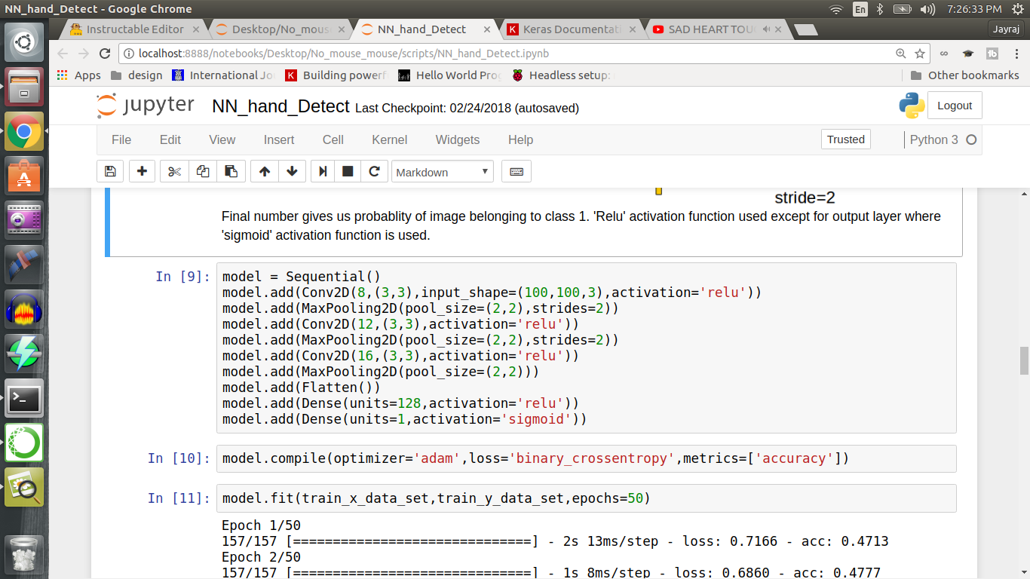
Task: Click the NN_hand_Detect notebook title
Action: pyautogui.click(x=281, y=106)
